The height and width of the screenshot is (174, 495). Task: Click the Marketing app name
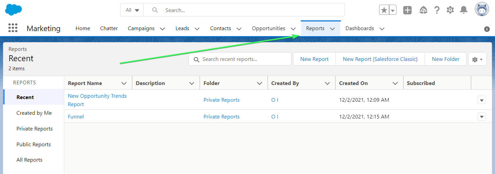[x=44, y=28]
